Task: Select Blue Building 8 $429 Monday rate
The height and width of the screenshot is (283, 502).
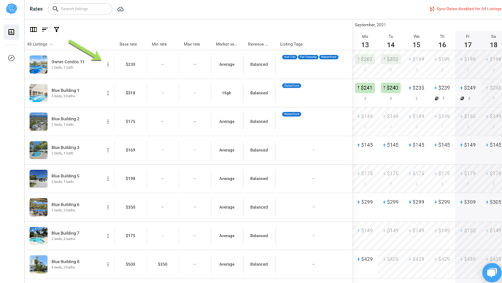Action: (x=365, y=259)
